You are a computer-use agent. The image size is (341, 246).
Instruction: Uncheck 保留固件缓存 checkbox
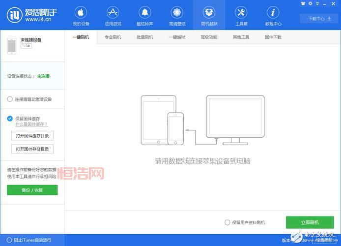[10, 119]
